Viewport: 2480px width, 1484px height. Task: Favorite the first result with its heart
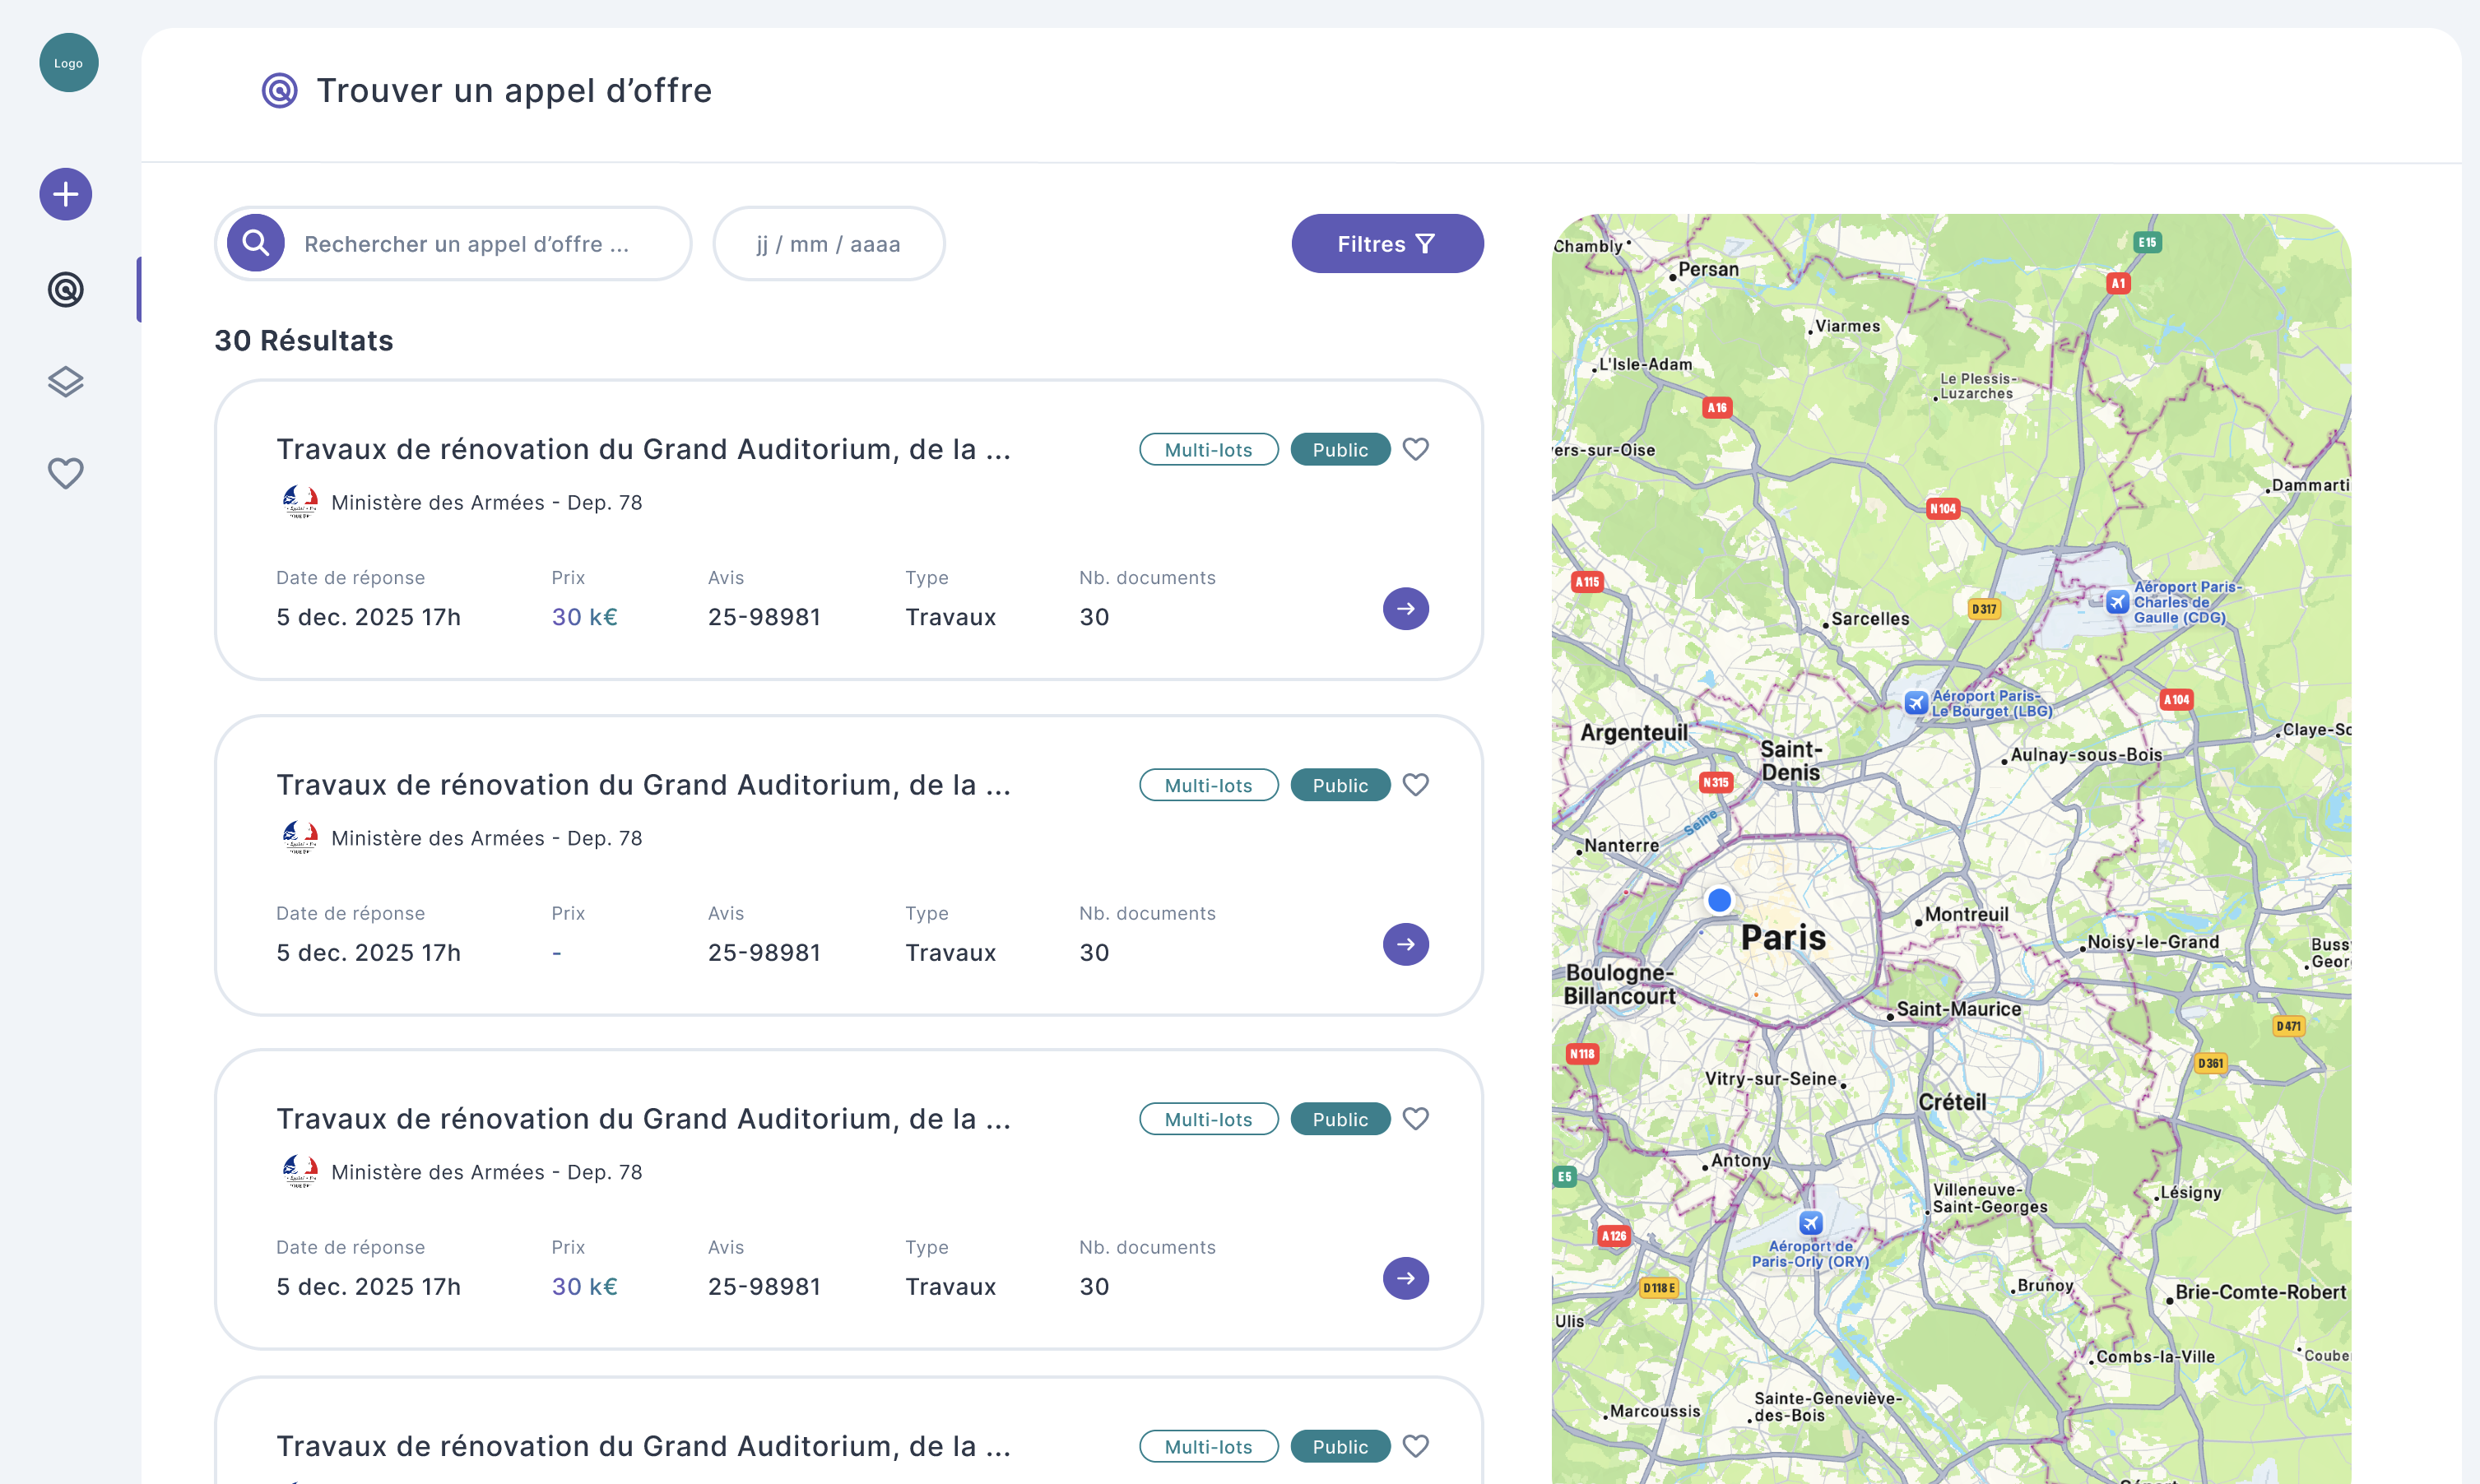pos(1415,449)
